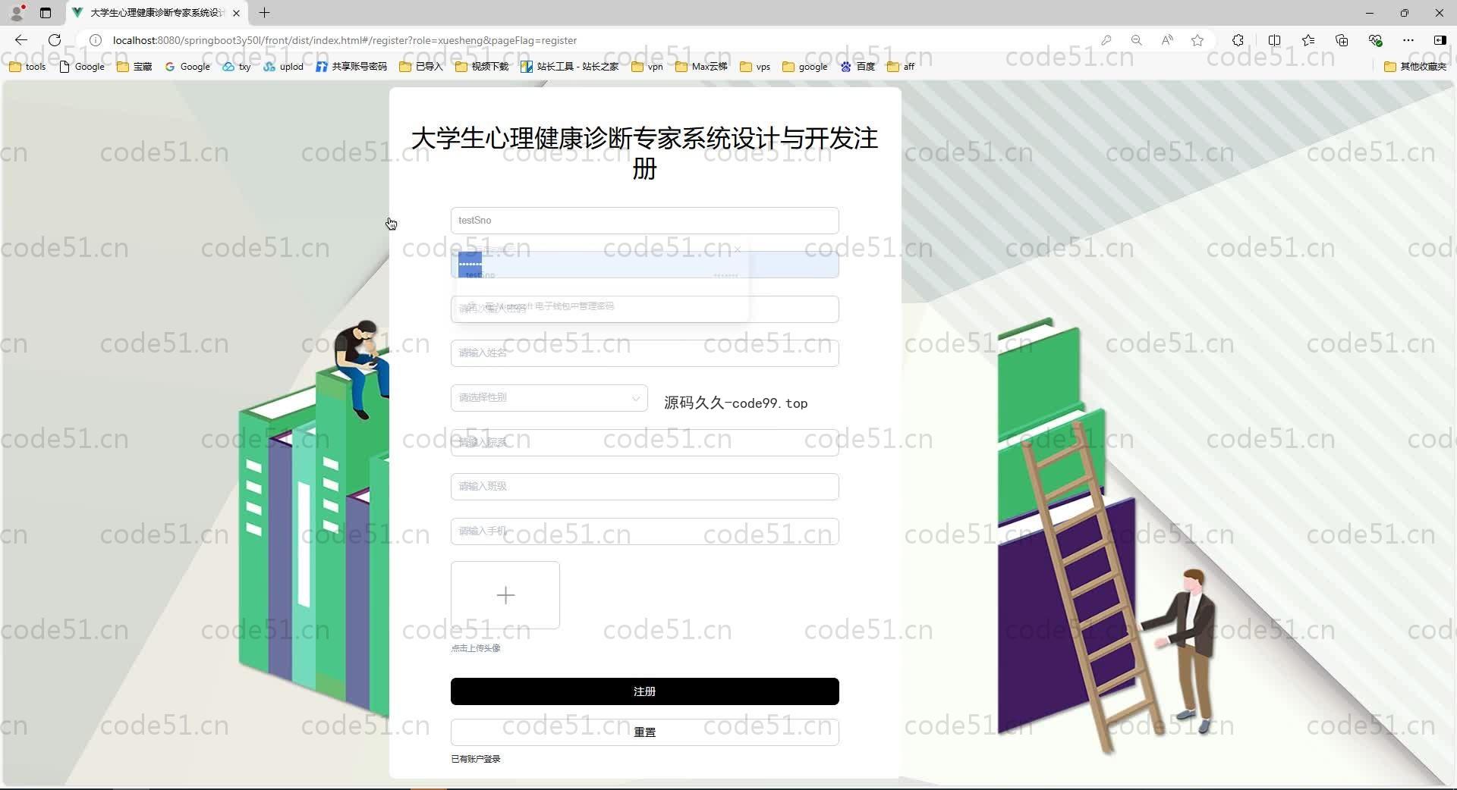1457x790 pixels.
Task: Open the browser extensions puzzle icon
Action: click(x=1238, y=40)
